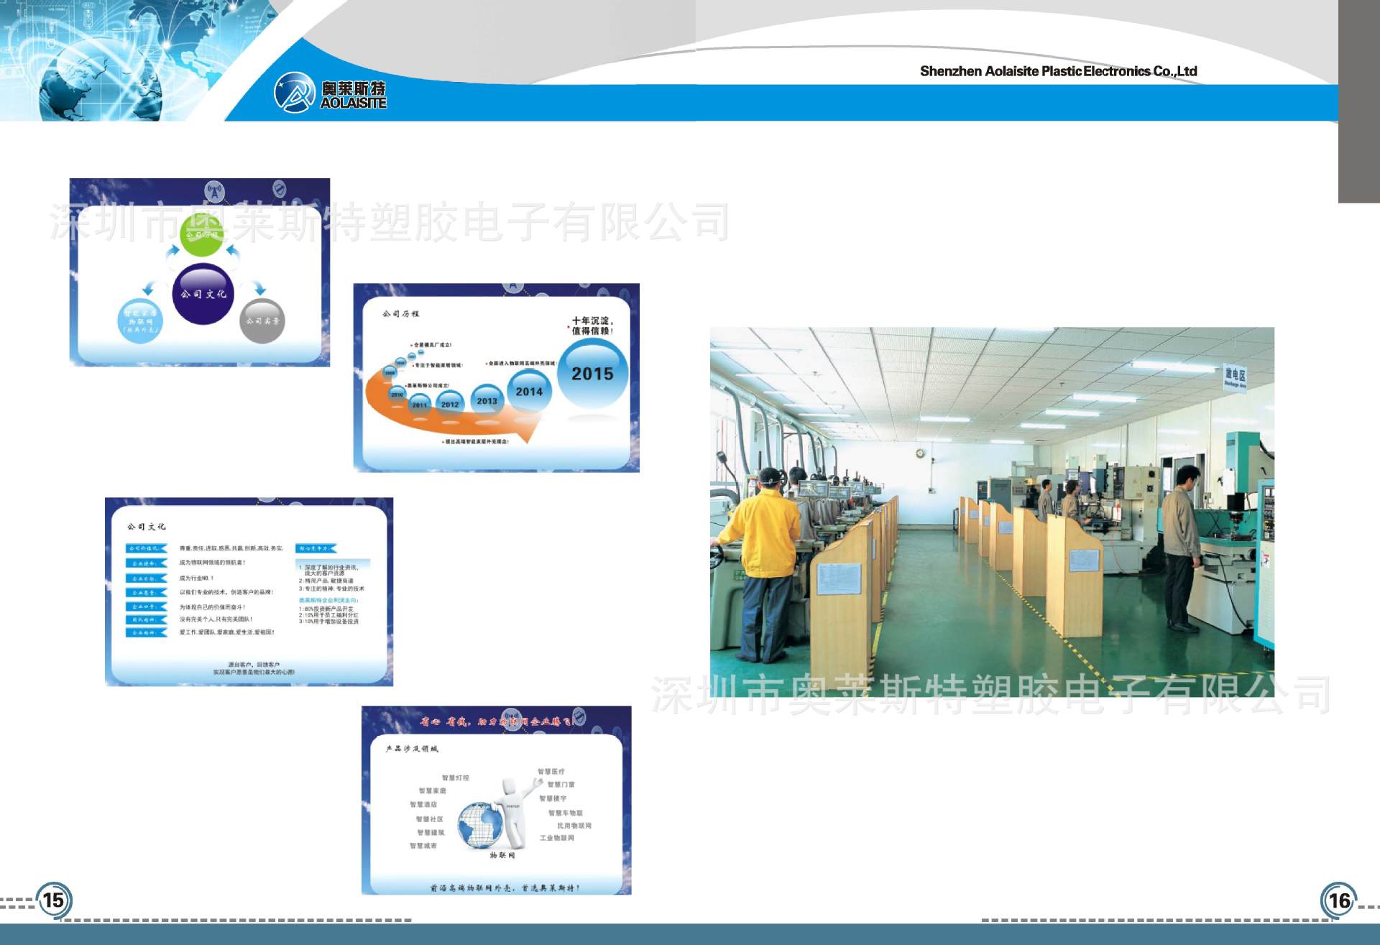Click the 智慧车物联 label
The width and height of the screenshot is (1380, 945).
pyautogui.click(x=566, y=813)
